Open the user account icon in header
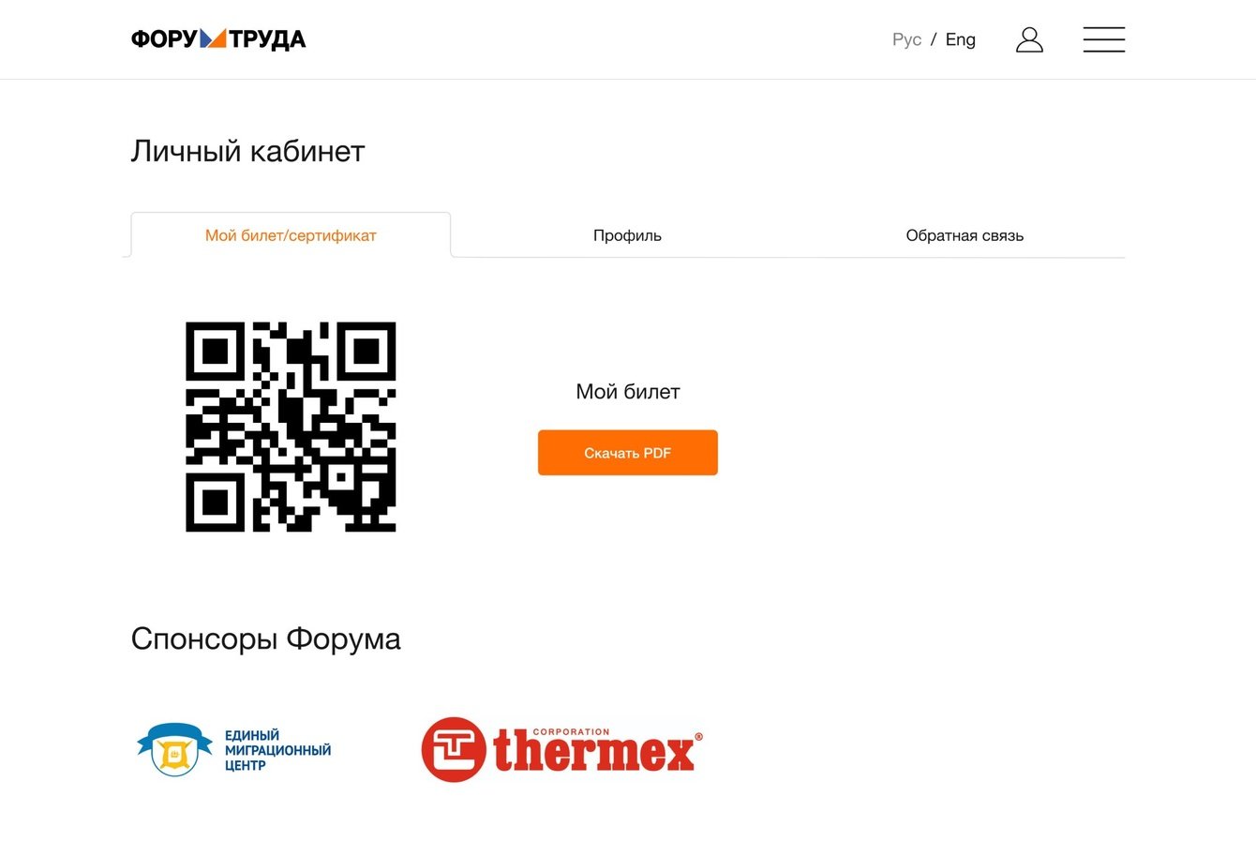1256x856 pixels. pos(1029,39)
